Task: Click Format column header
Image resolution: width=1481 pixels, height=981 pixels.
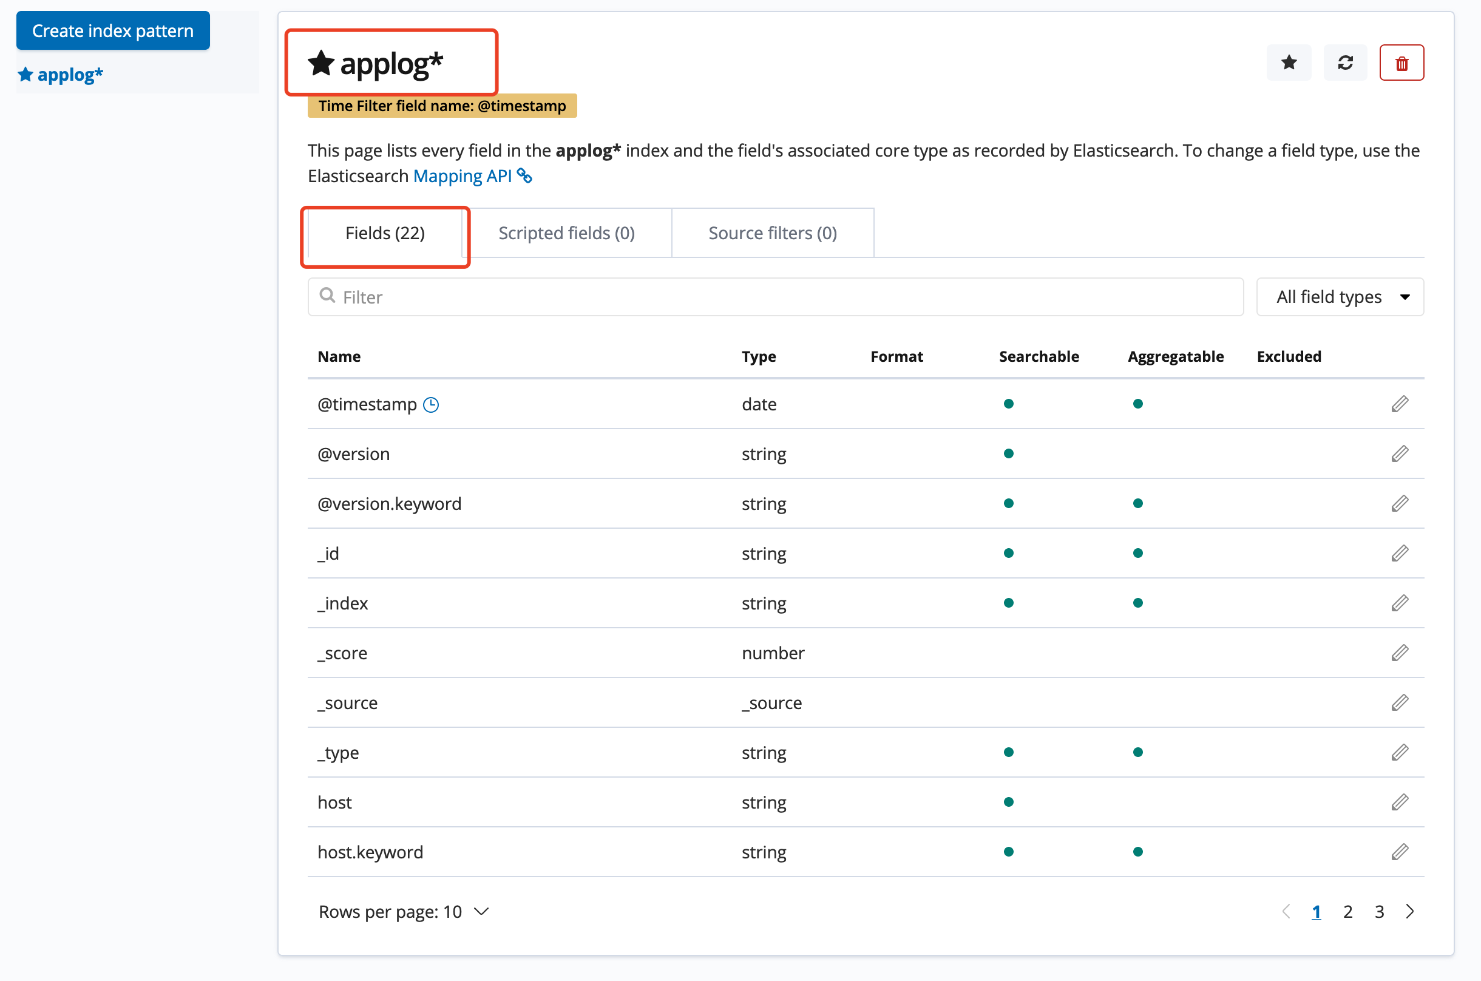Action: pyautogui.click(x=896, y=356)
